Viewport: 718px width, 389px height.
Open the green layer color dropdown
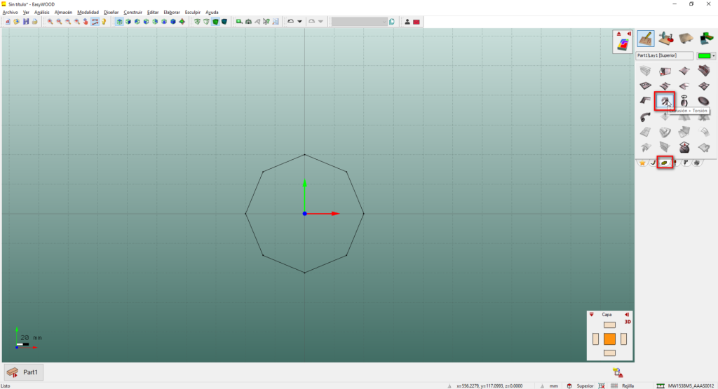point(713,55)
